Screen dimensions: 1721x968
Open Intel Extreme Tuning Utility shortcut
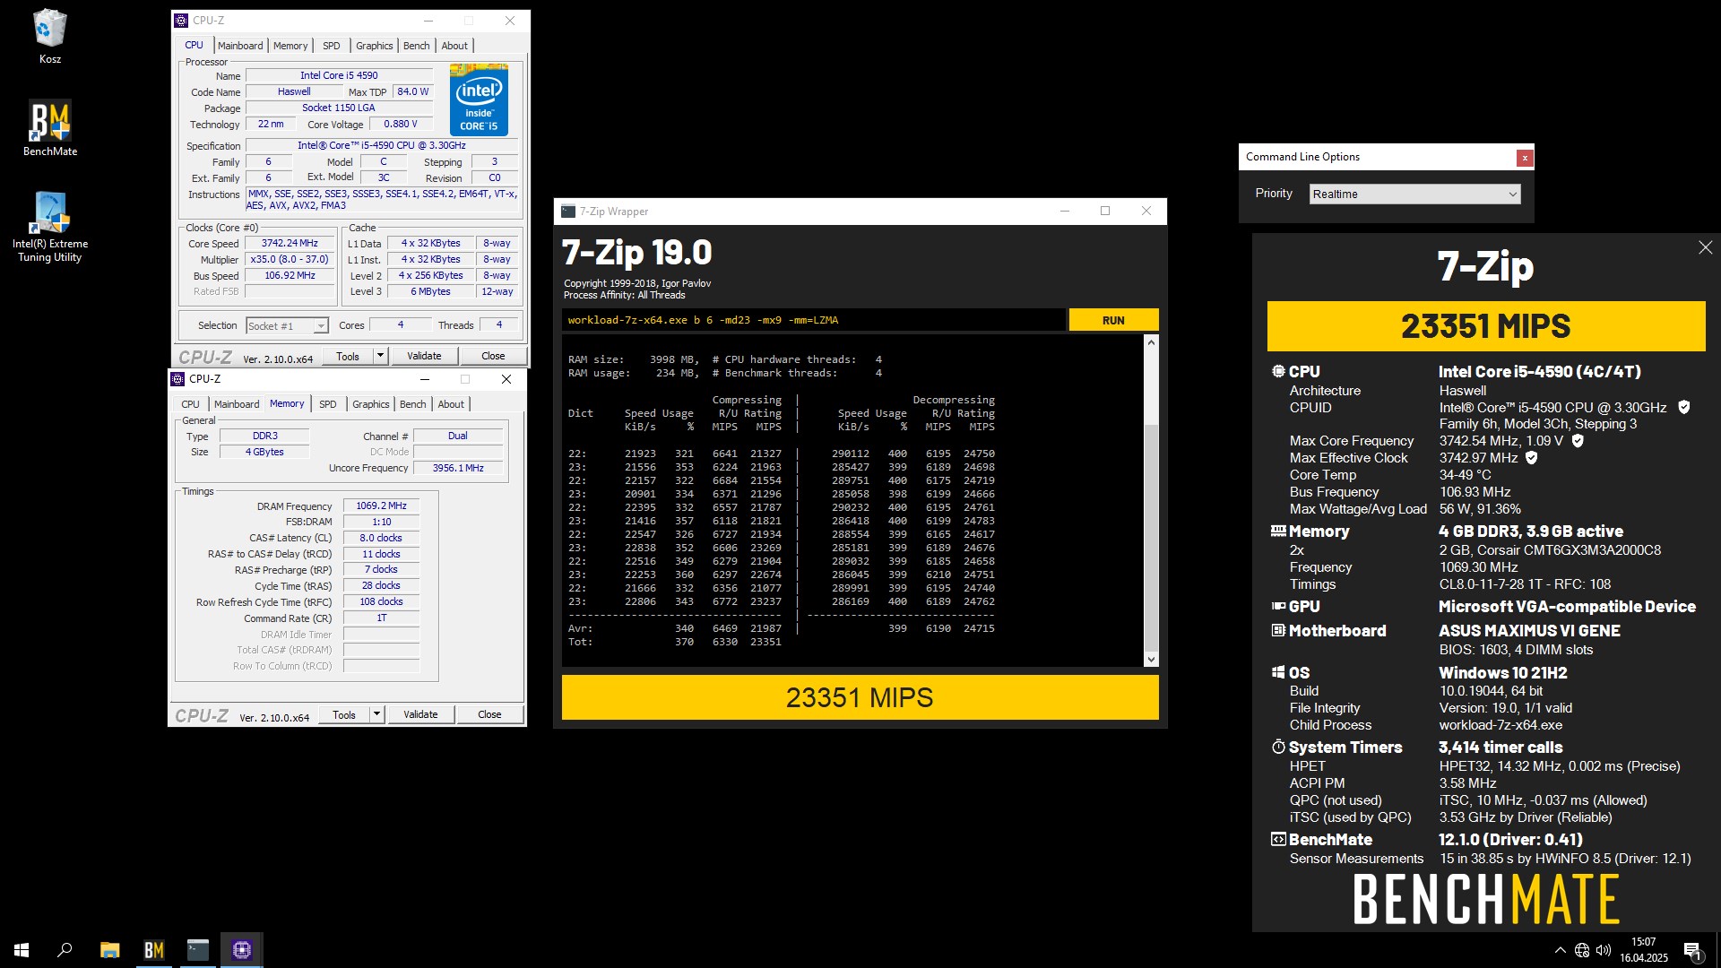(x=49, y=226)
